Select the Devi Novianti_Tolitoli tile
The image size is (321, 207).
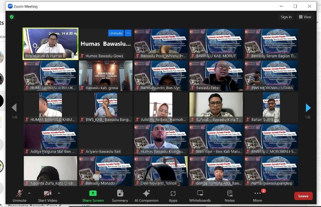click(161, 171)
